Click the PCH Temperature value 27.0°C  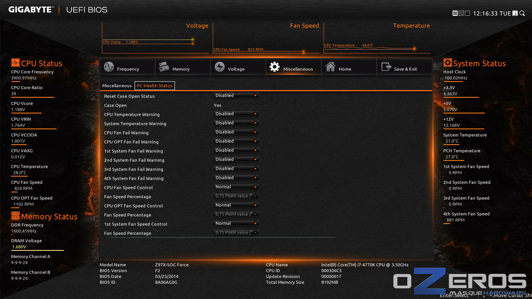click(x=452, y=157)
